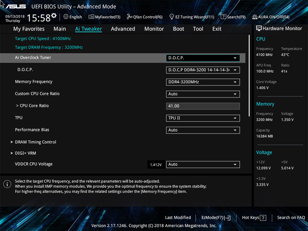Viewport: 308px width, 231px height.
Task: Click the Hardware Monitor screen icon
Action: click(x=259, y=29)
